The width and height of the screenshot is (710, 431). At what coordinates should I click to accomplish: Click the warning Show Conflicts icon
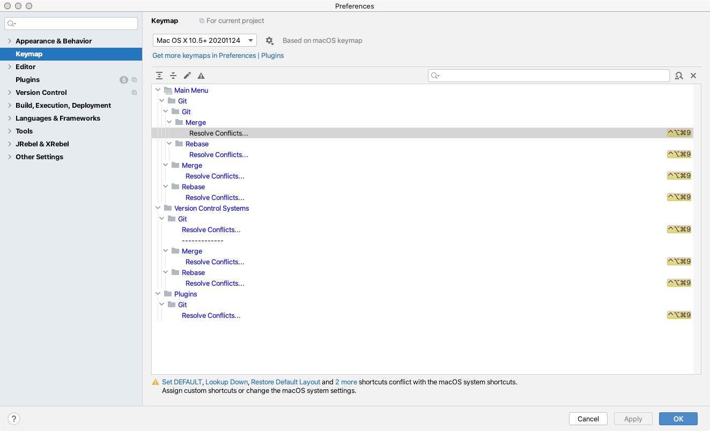click(201, 76)
